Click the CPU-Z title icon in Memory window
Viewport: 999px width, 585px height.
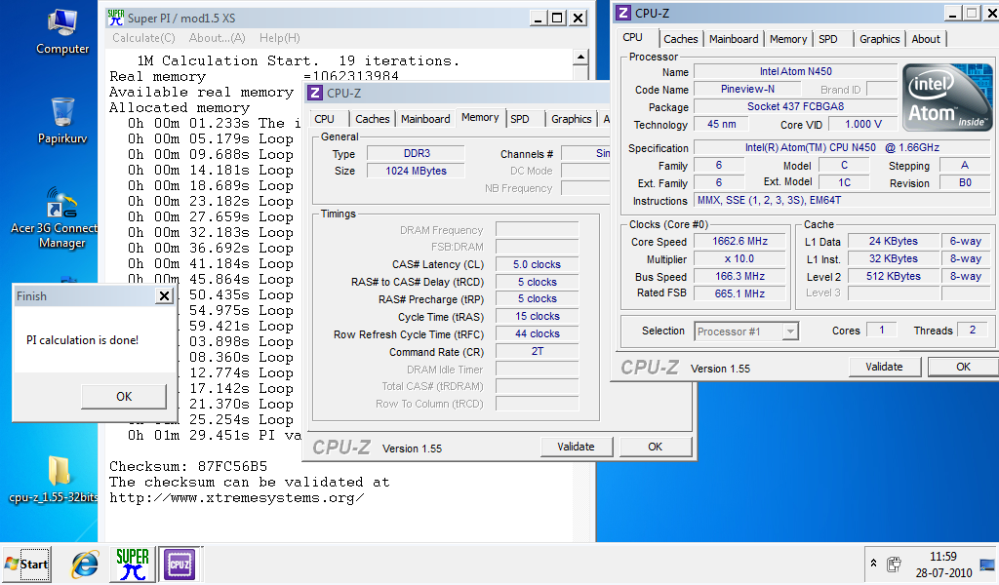(315, 94)
